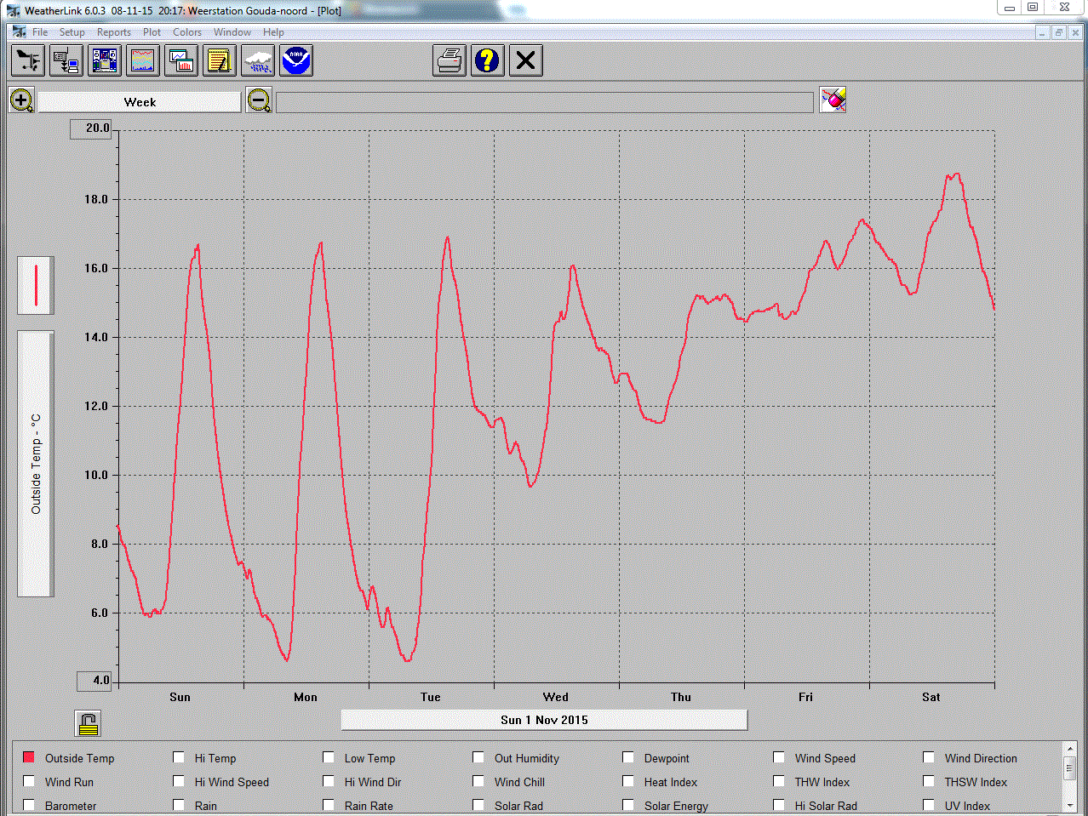This screenshot has width=1088, height=816.
Task: Zoom in with plus magnifier icon
Action: click(x=21, y=100)
